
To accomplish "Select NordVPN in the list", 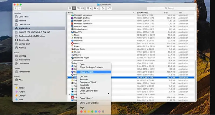I will [131, 32].
